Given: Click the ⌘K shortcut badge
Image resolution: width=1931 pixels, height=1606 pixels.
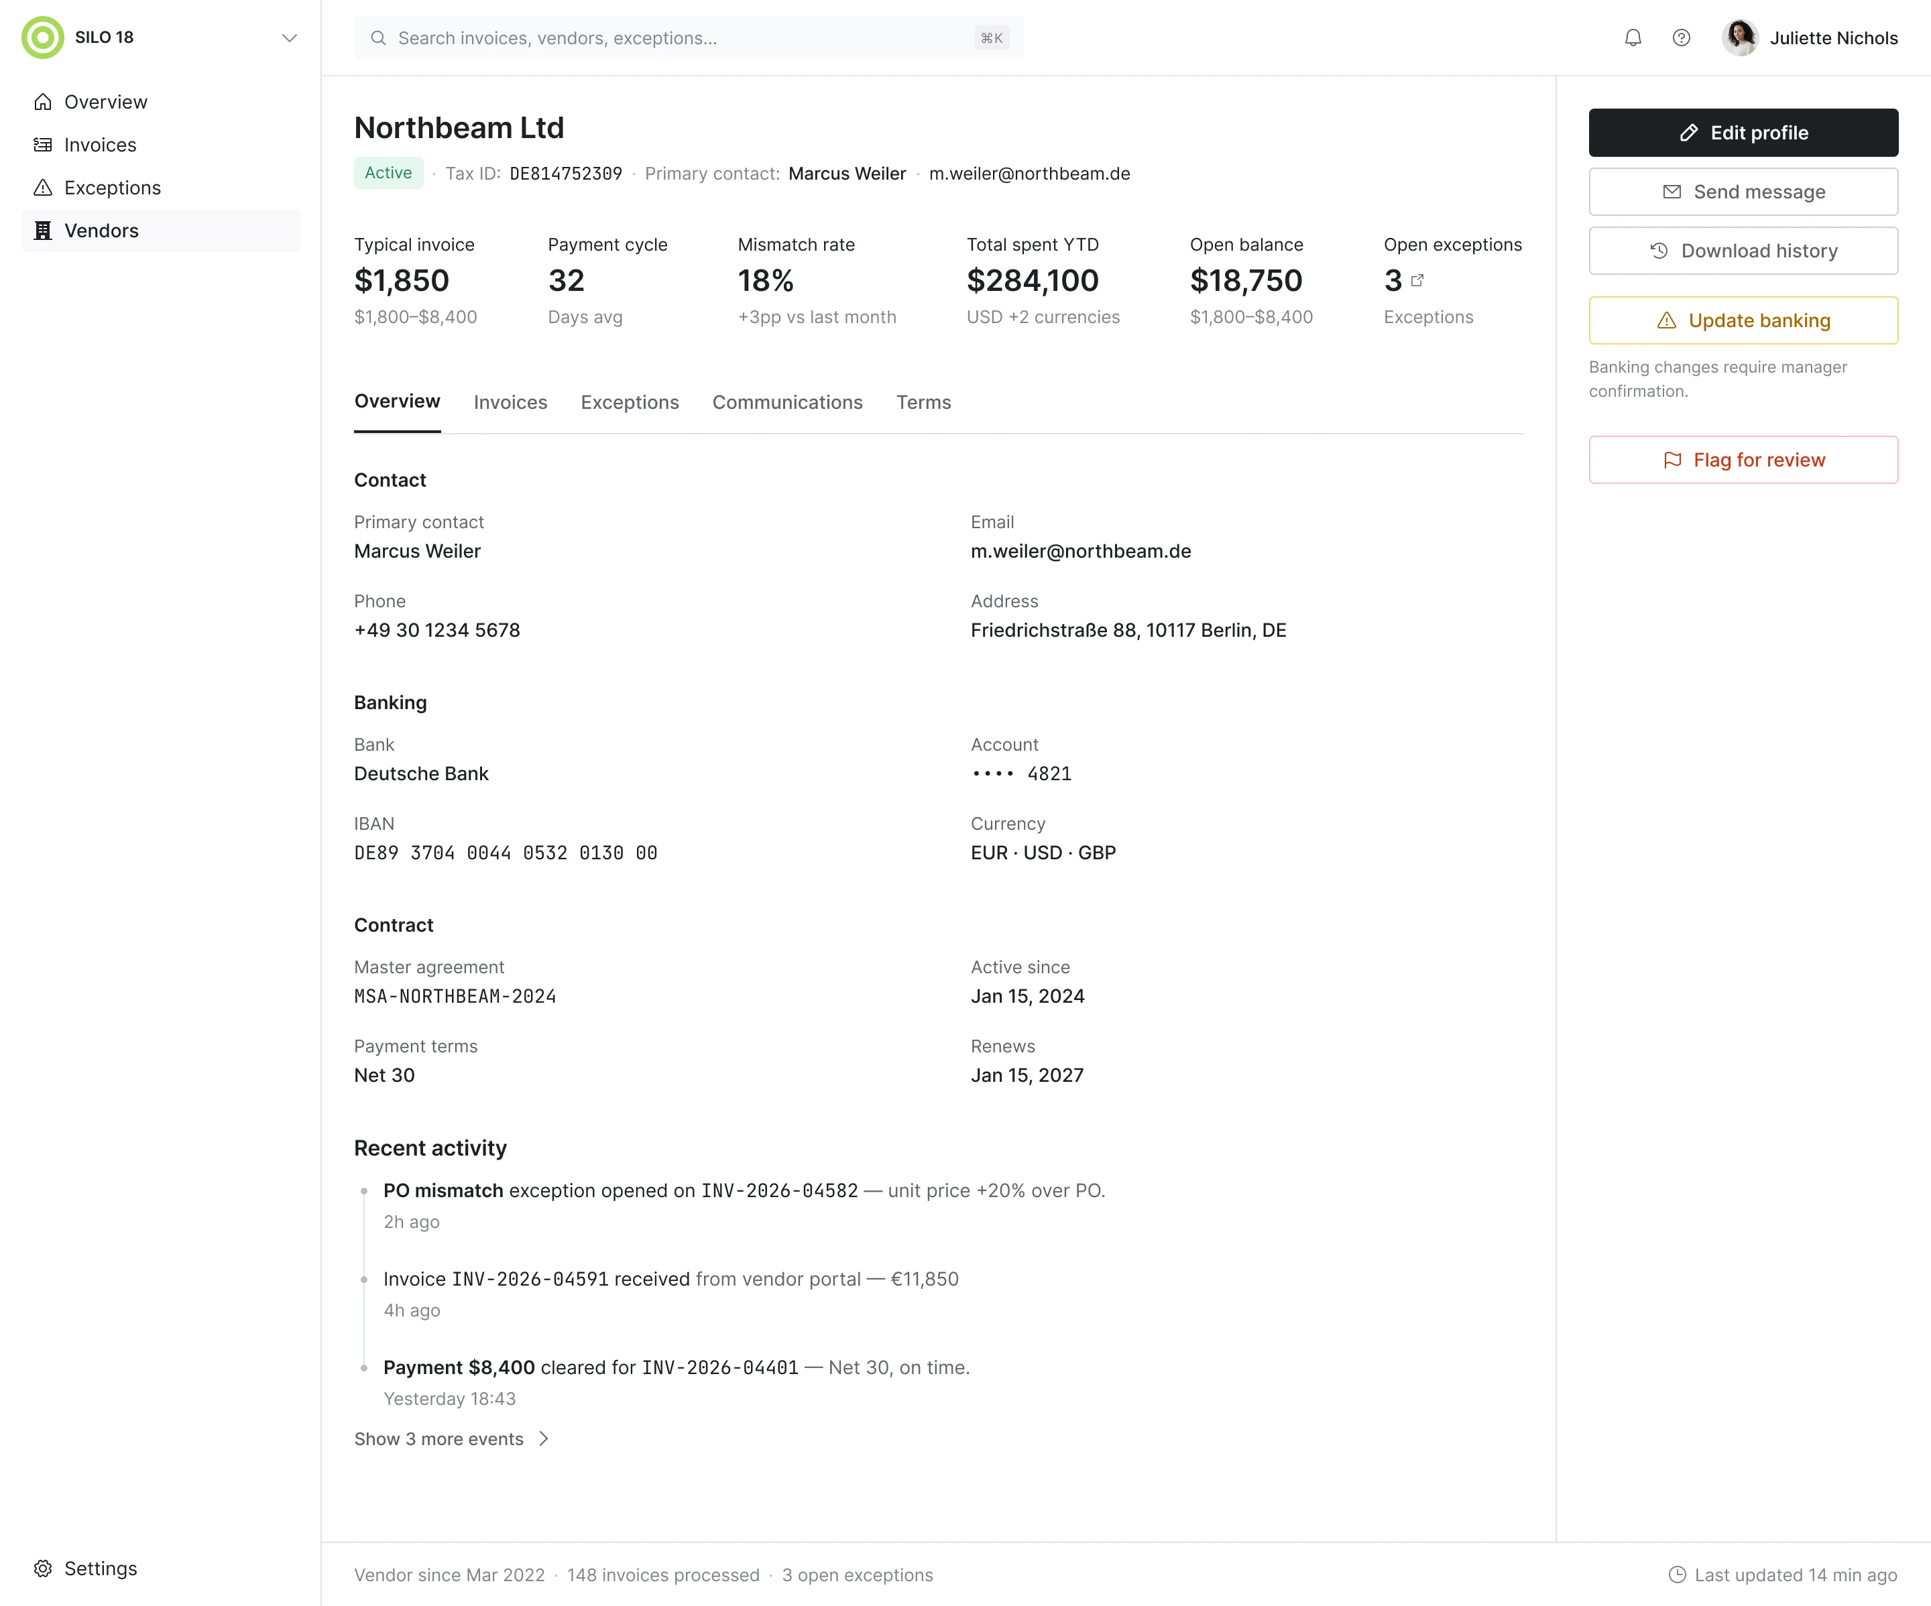Looking at the screenshot, I should 991,38.
